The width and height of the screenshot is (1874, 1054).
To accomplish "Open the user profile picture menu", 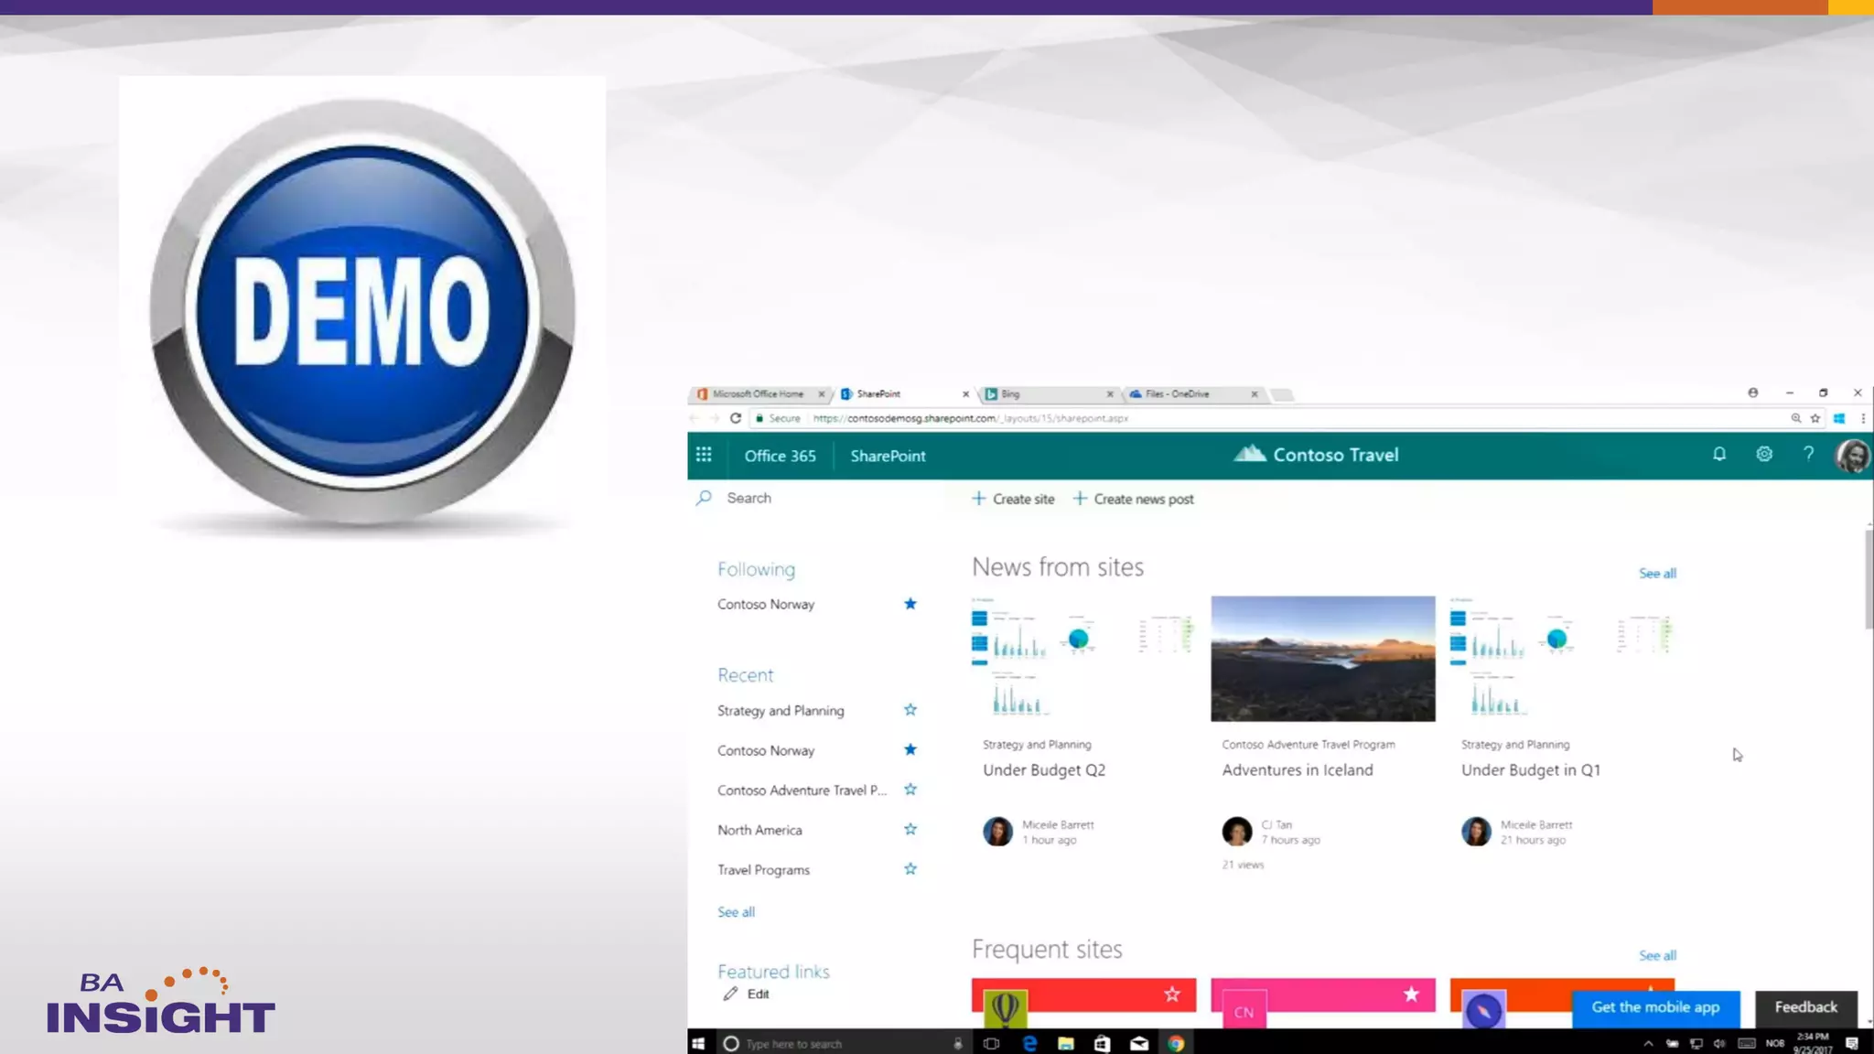I will pyautogui.click(x=1852, y=455).
